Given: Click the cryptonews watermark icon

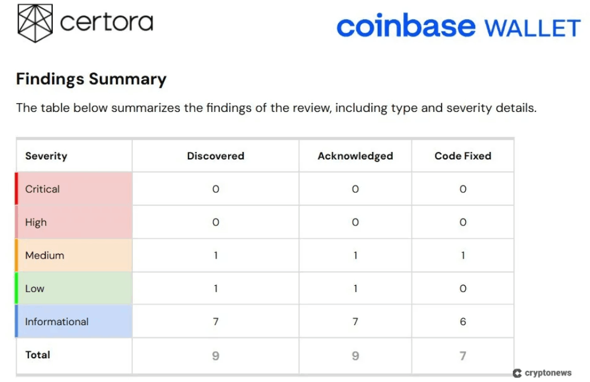Looking at the screenshot, I should 517,373.
